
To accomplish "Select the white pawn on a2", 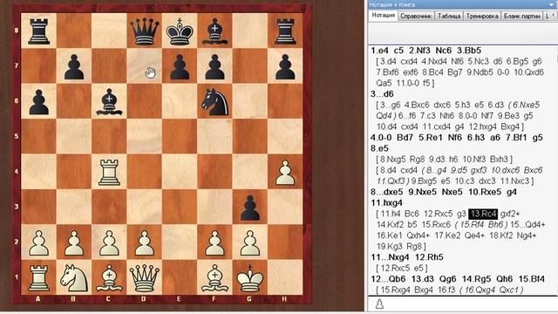I will click(38, 242).
